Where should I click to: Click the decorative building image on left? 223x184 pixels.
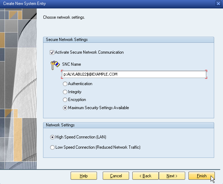pos(19,88)
